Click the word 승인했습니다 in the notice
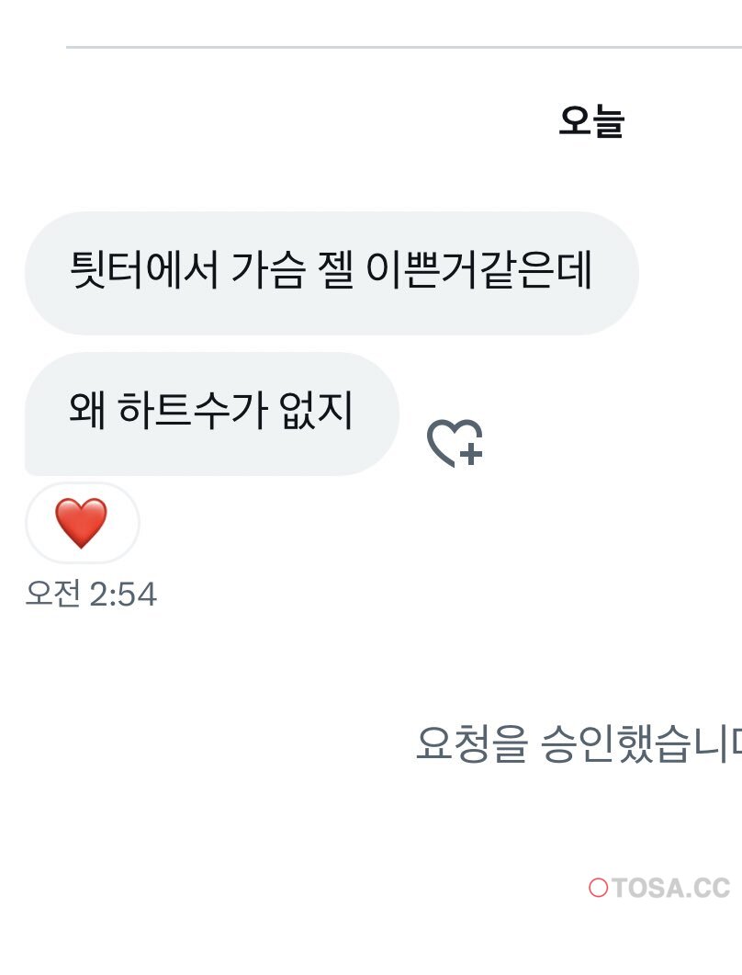742x975 pixels. pos(641,743)
